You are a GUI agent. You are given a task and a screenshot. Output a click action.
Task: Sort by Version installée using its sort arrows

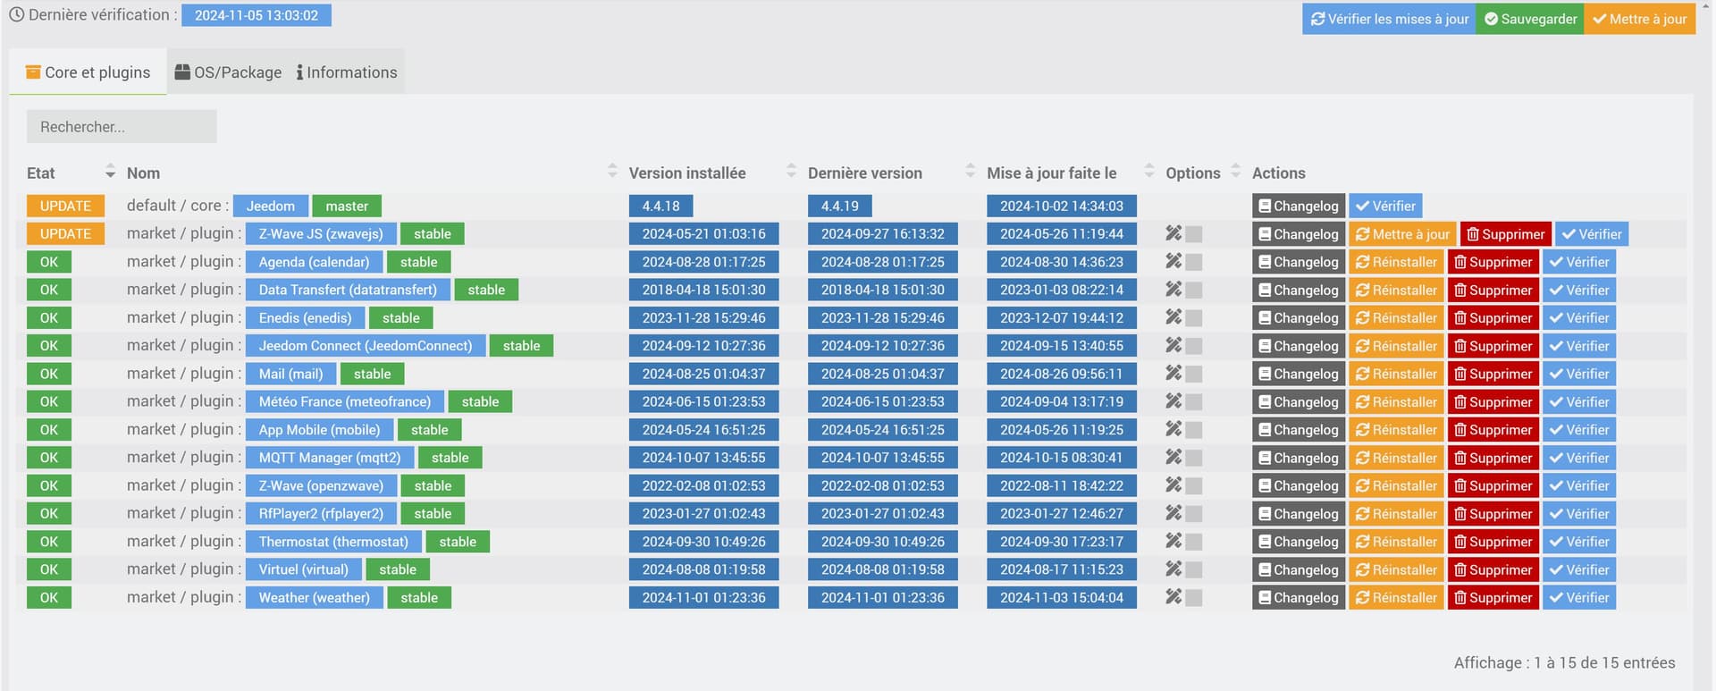click(791, 171)
